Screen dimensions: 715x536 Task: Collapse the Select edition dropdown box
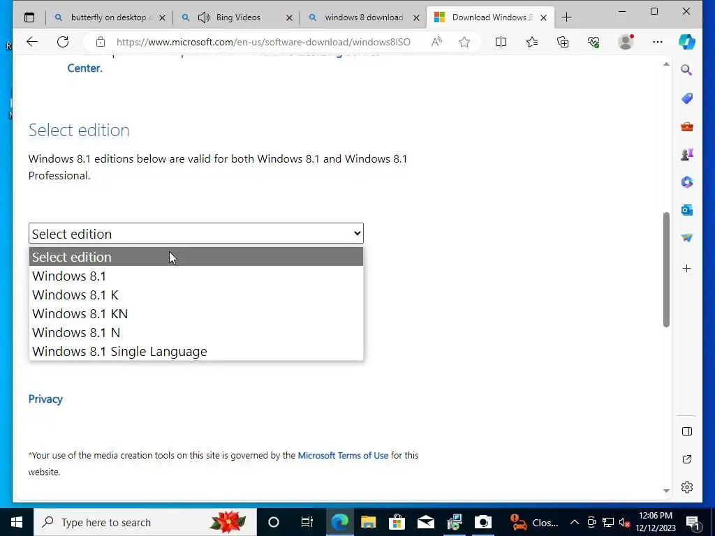[x=196, y=233]
